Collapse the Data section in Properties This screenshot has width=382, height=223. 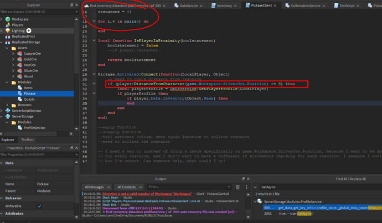pos(3,163)
